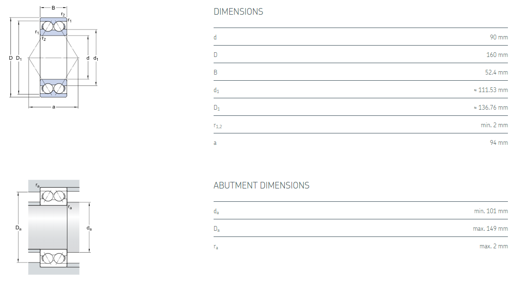Image resolution: width=525 pixels, height=283 pixels.
Task: Click the 52.4 mm width value
Action: click(x=496, y=73)
